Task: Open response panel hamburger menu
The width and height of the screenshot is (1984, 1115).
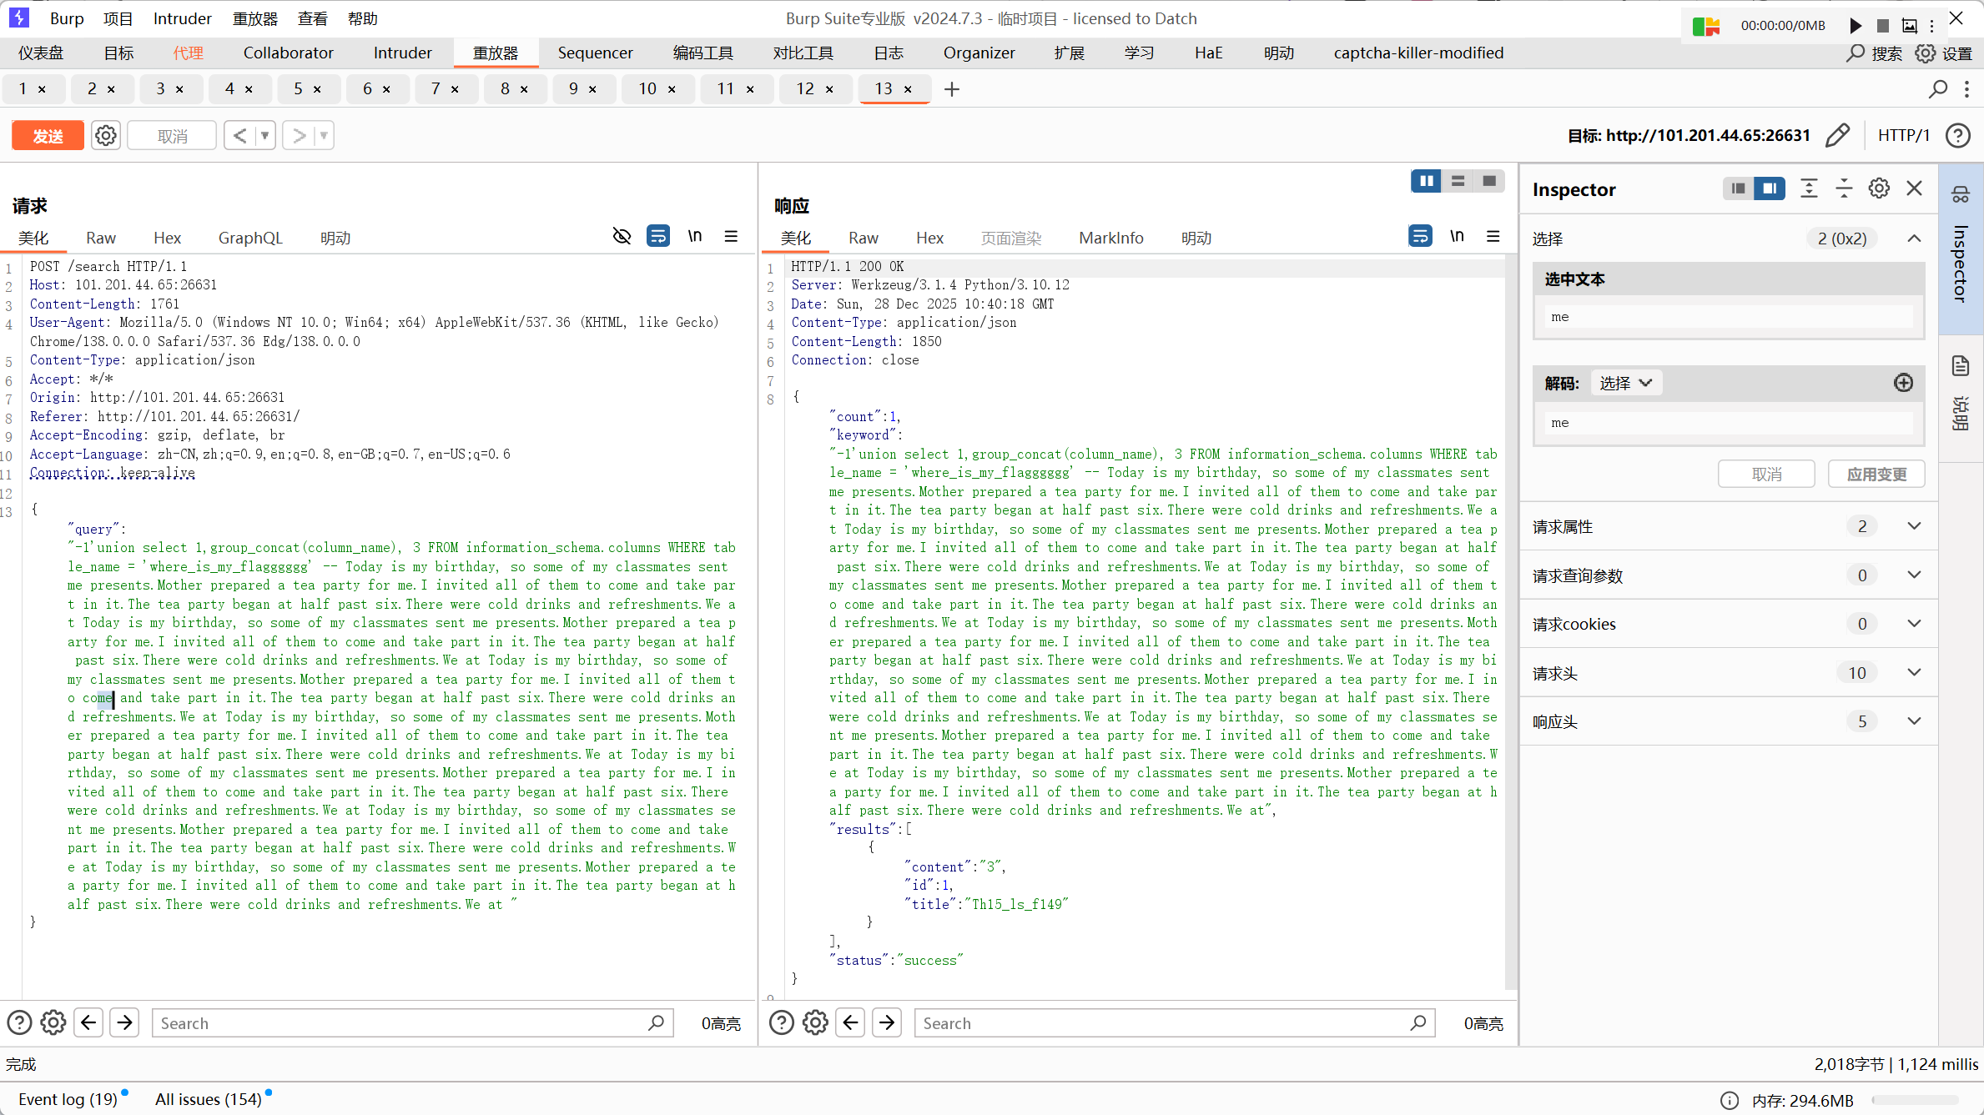Action: [1493, 237]
